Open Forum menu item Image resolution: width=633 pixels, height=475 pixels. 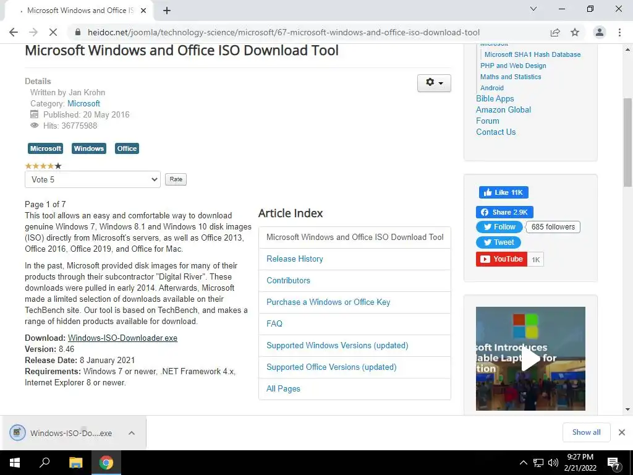coord(487,121)
